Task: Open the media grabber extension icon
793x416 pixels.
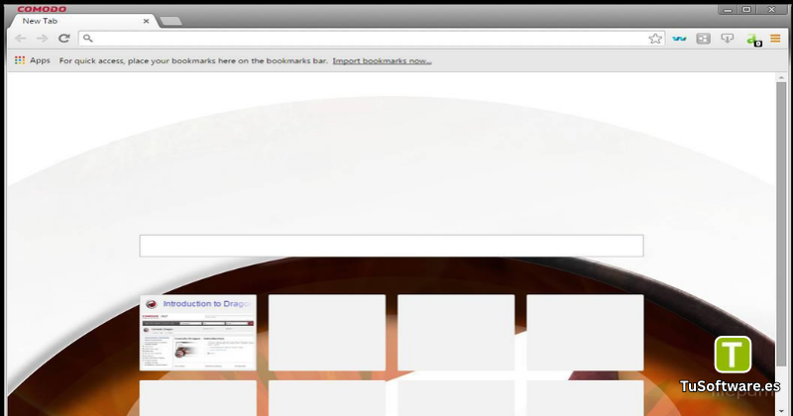Action: click(703, 39)
